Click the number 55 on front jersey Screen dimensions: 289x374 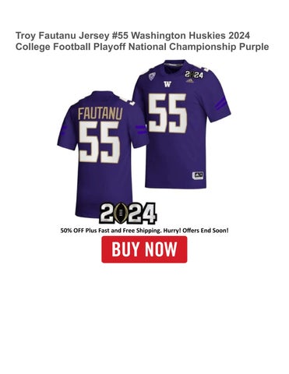pyautogui.click(x=167, y=113)
